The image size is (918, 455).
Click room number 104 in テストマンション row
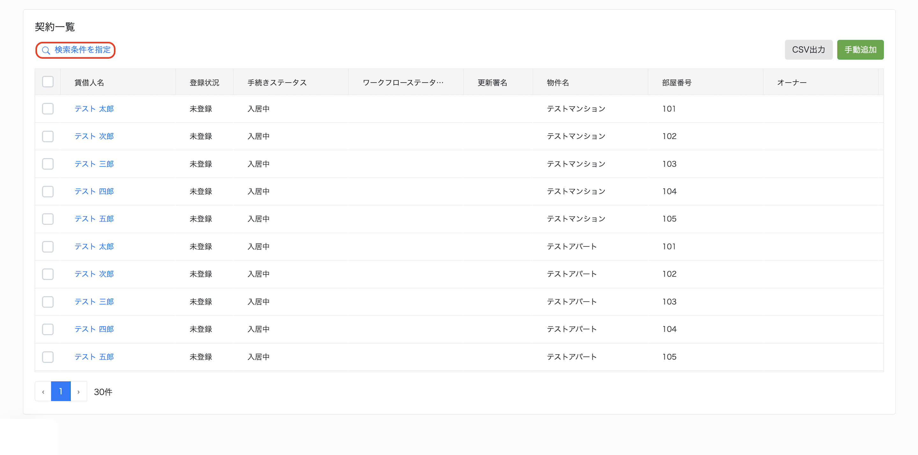[669, 191]
